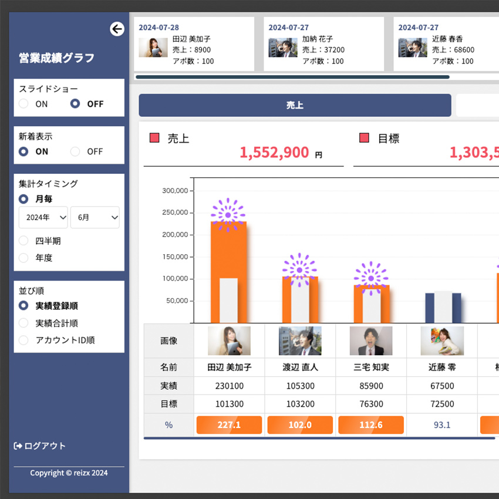Click the firework icon above 渡辺 直人's bar

click(299, 270)
